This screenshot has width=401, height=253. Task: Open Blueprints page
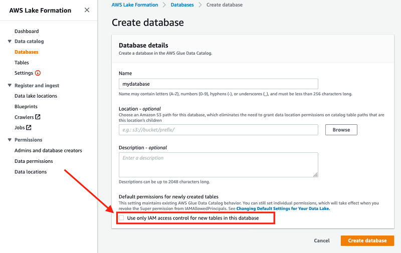(x=26, y=107)
